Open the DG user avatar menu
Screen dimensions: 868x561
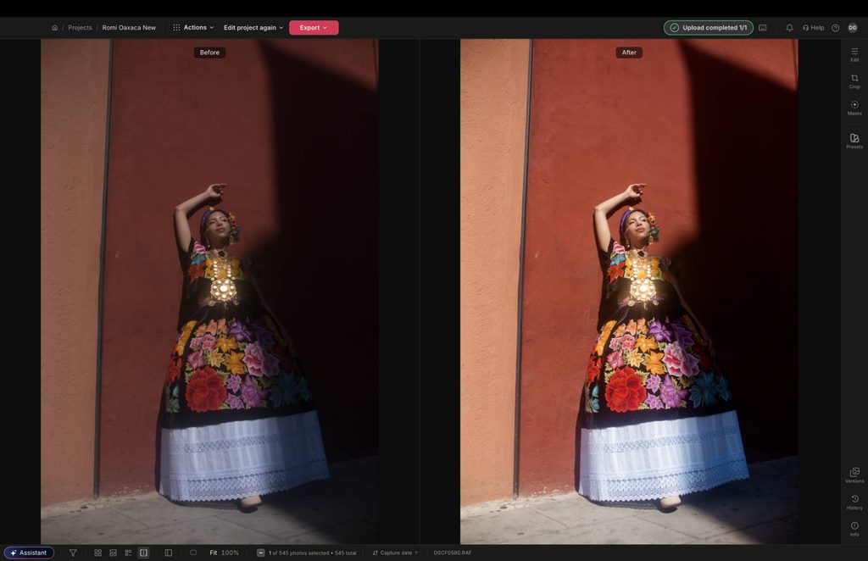(853, 28)
